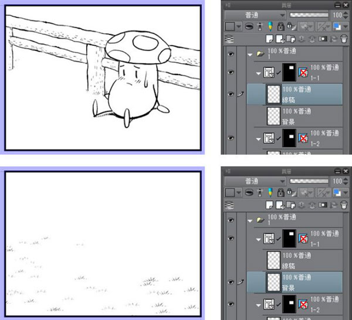Click blue layer color icon in upper panel
This screenshot has width=352, height=320.
[337, 26]
